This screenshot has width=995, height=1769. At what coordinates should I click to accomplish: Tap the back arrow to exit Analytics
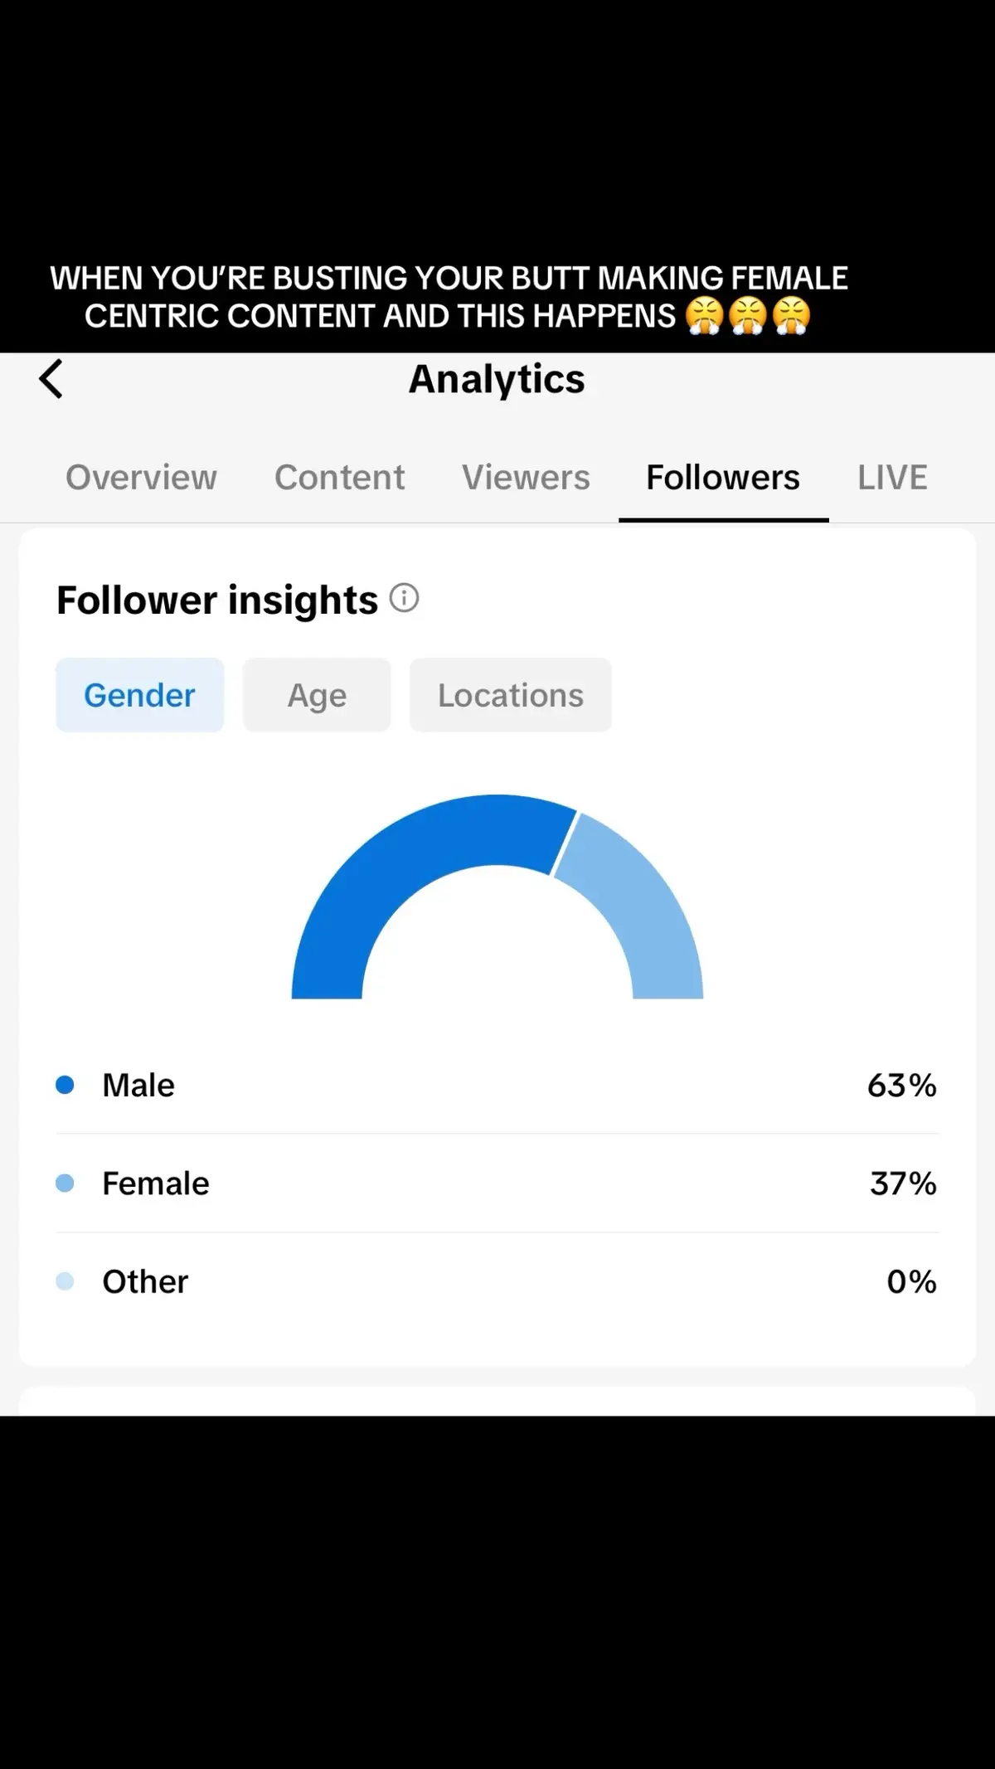coord(51,378)
